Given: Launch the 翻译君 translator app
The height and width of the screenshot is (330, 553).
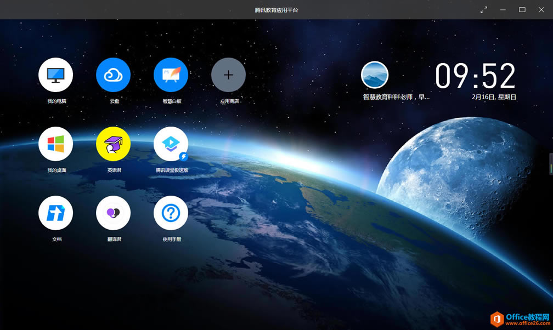Looking at the screenshot, I should pyautogui.click(x=113, y=213).
